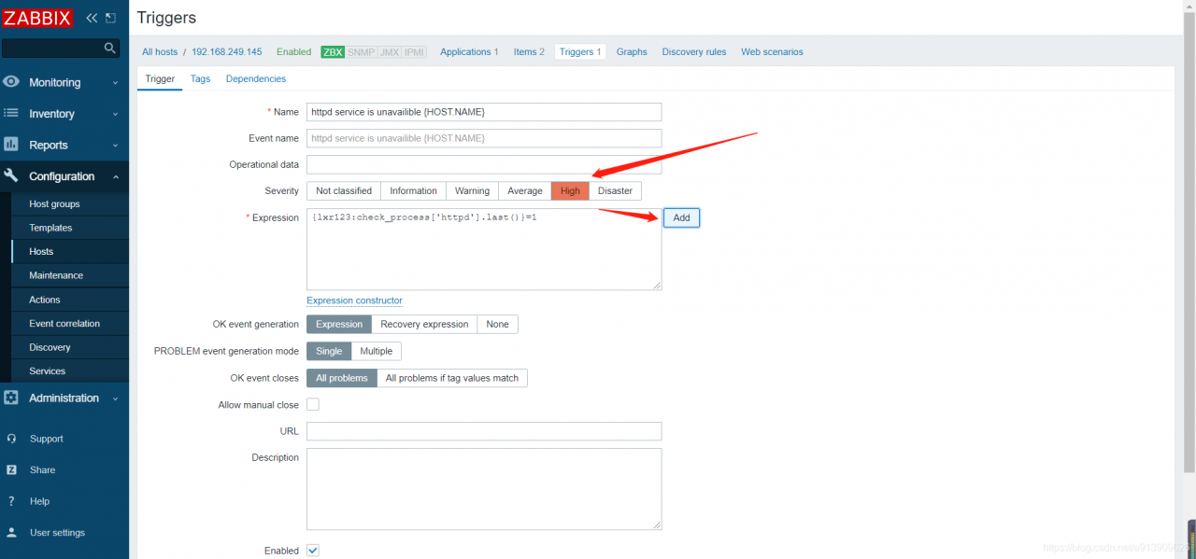
Task: Open the Hosts page
Action: (x=41, y=251)
